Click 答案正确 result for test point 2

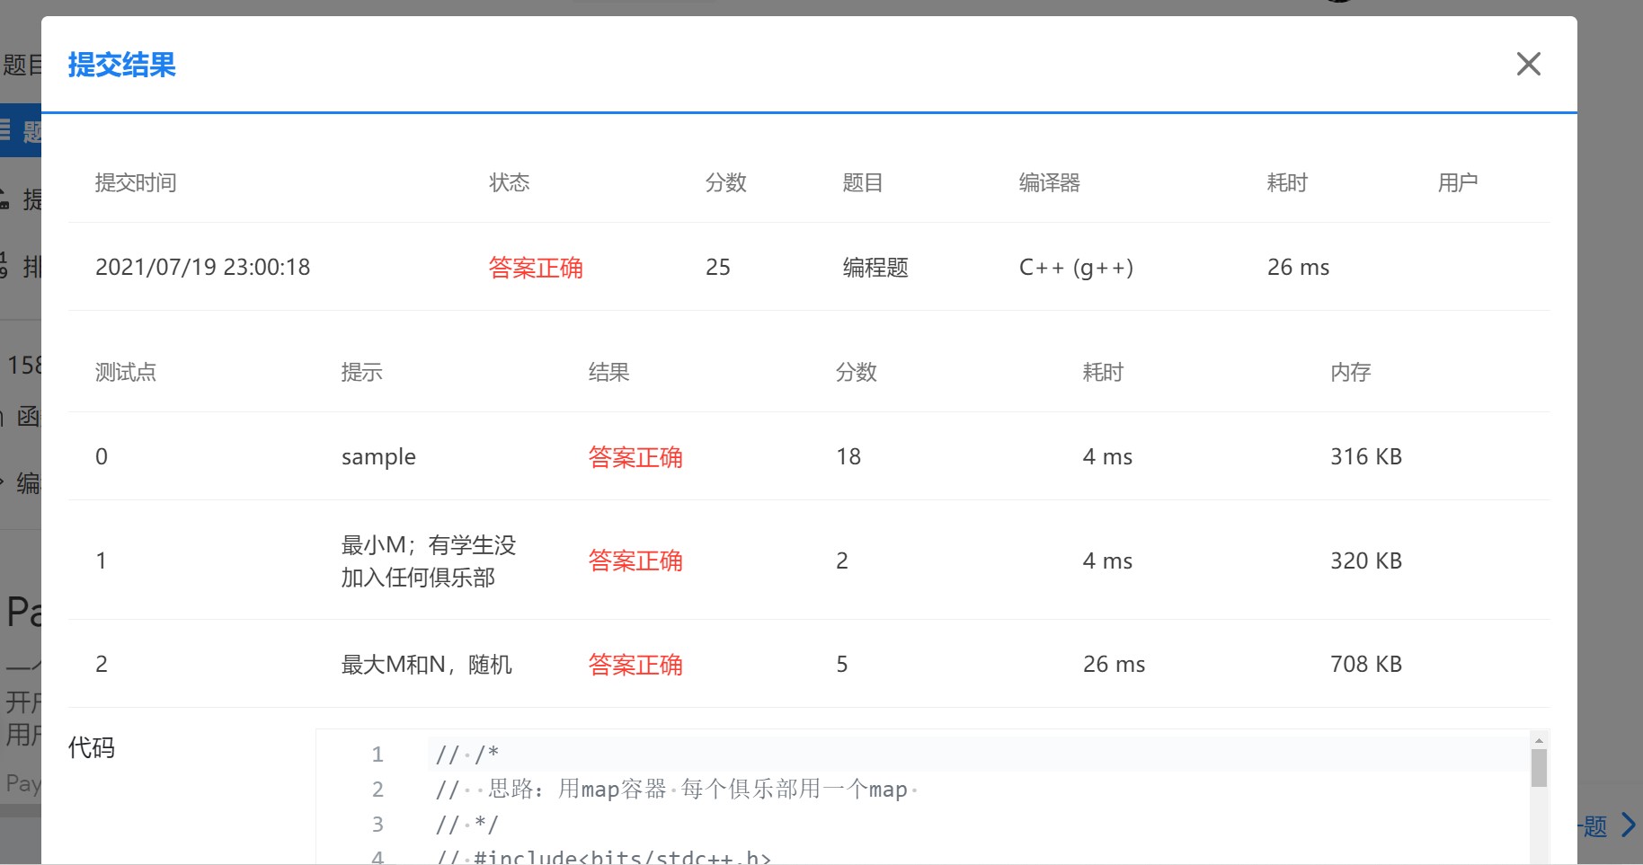(x=635, y=664)
